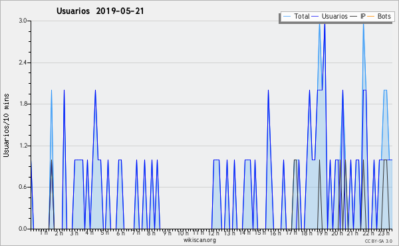Click the orange Bots legend line
Viewport: 399px width, 246px height.
tap(371, 17)
